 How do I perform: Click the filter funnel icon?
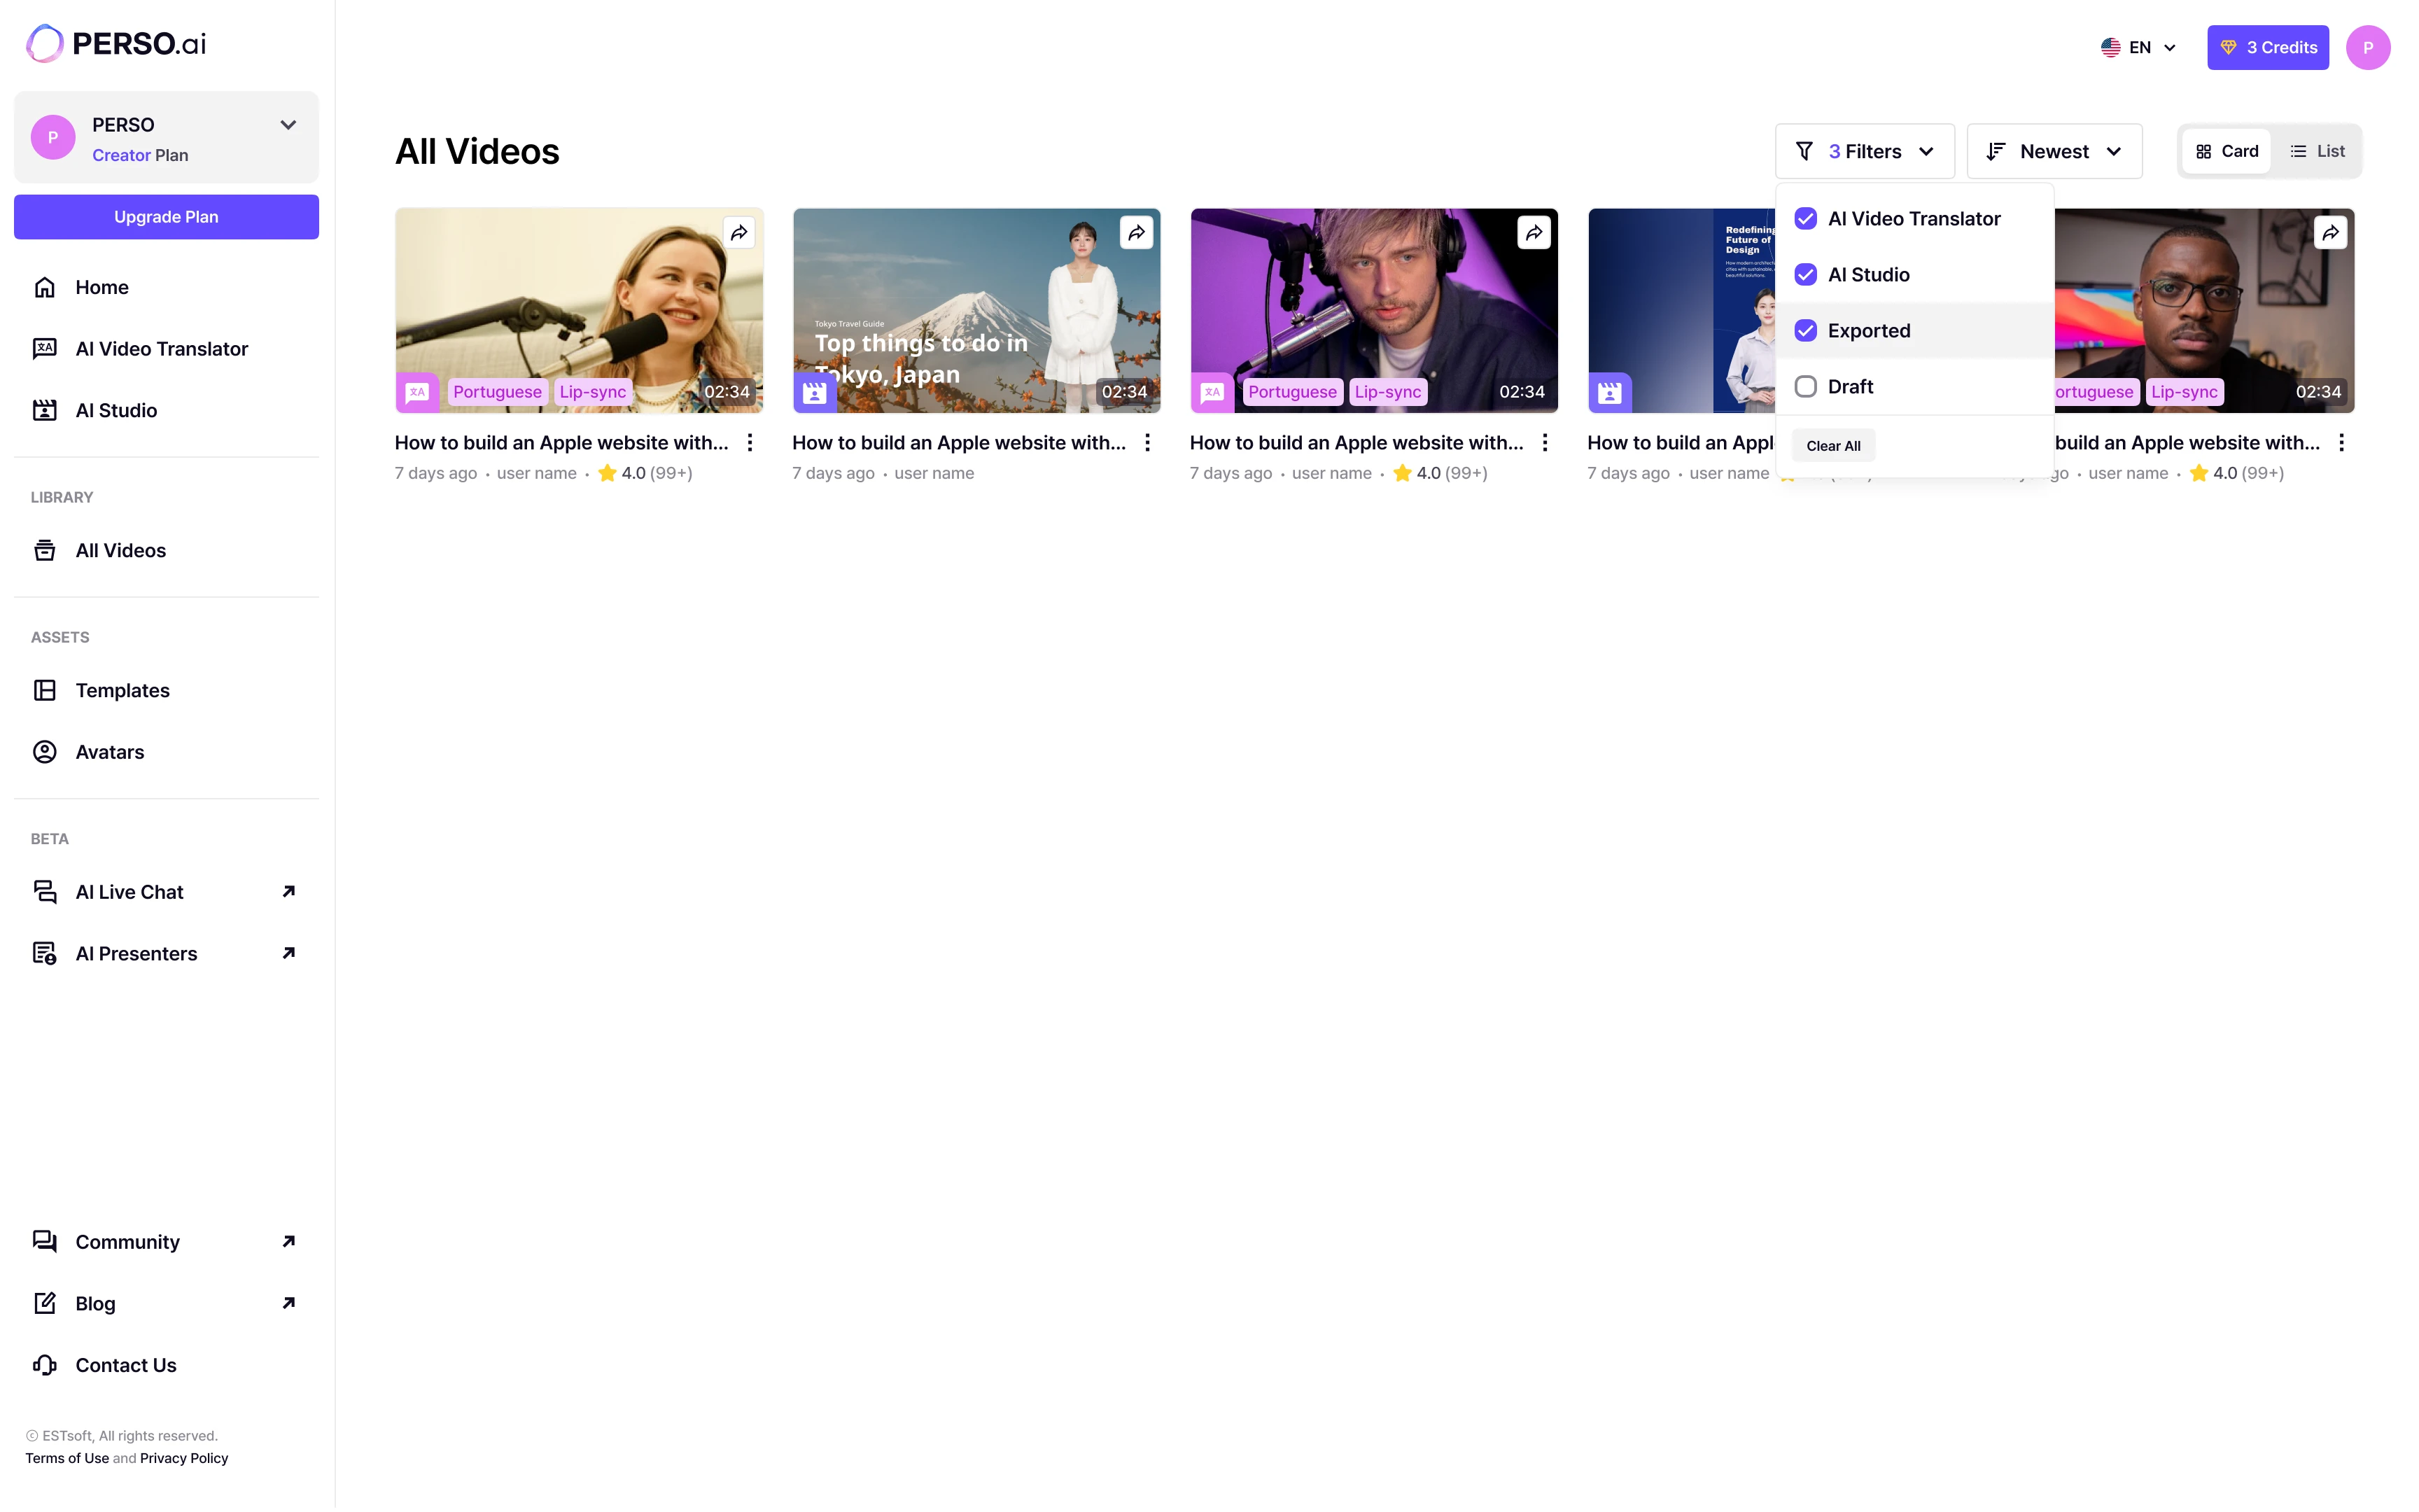point(1804,151)
